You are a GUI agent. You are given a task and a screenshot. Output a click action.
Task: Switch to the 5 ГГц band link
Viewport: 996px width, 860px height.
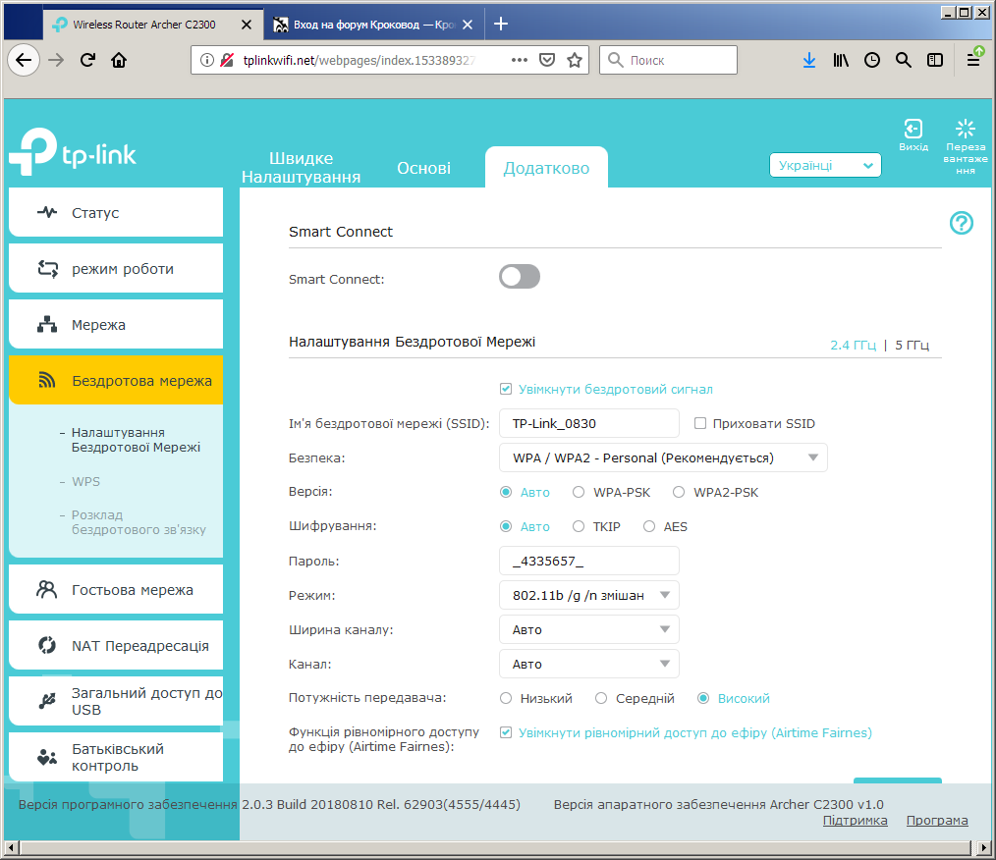pyautogui.click(x=912, y=345)
